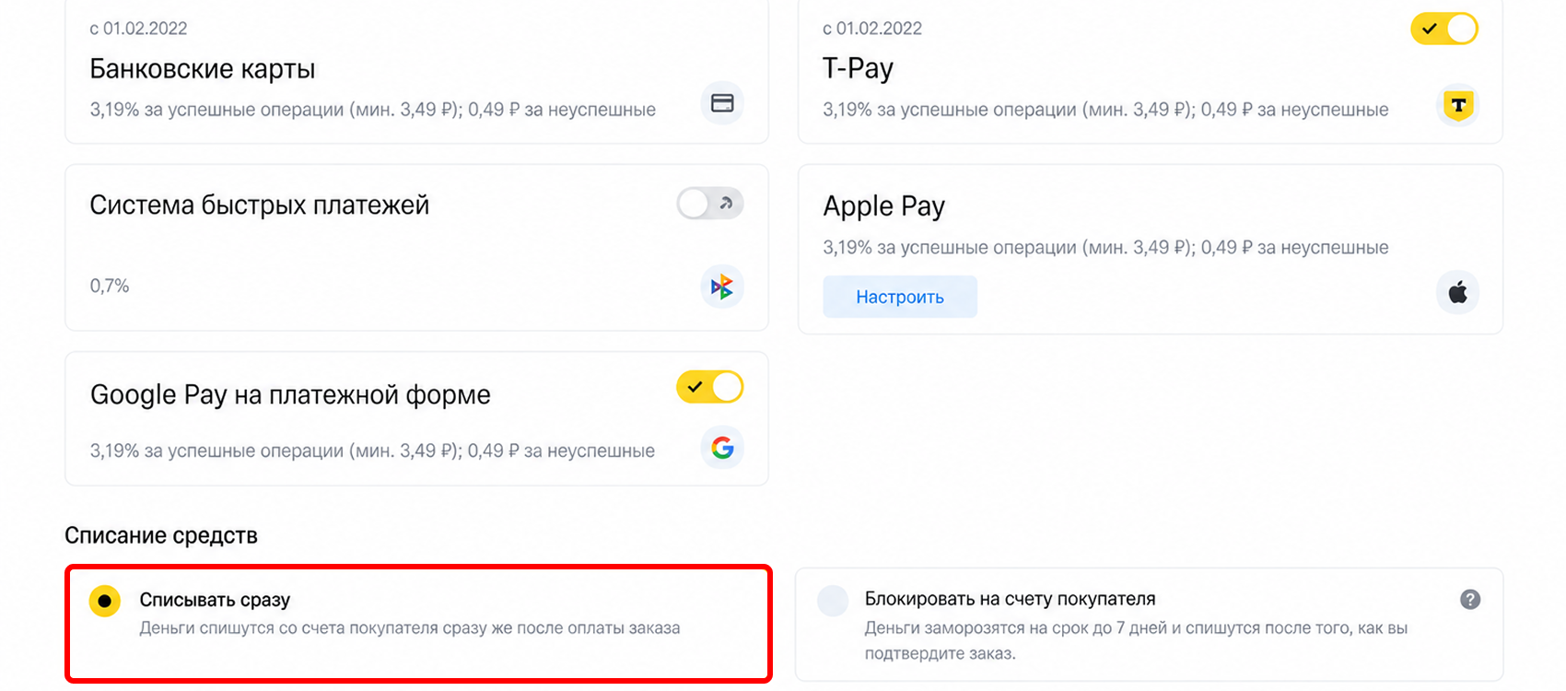1566x691 pixels.
Task: Open the Банковские карты payment card
Action: [x=416, y=71]
